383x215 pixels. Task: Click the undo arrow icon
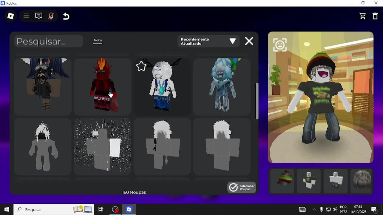pos(66,16)
